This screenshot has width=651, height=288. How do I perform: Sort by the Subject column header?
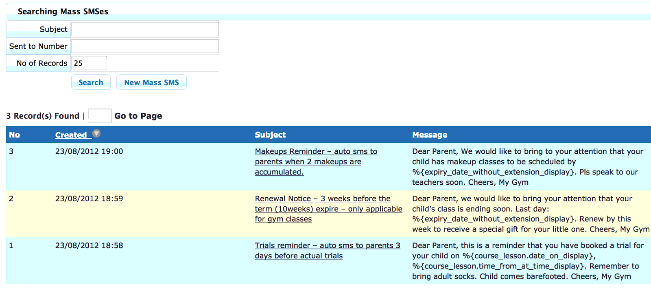270,135
